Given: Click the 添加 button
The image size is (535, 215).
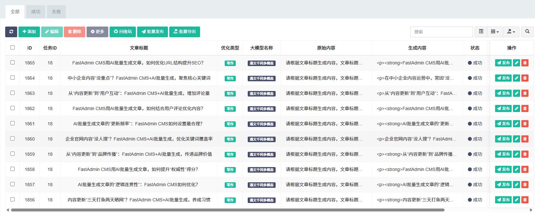Looking at the screenshot, I should (29, 32).
